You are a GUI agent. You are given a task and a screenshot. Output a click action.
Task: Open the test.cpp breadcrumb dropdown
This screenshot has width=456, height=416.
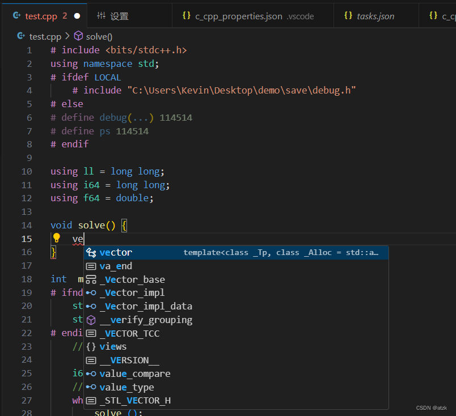tap(45, 36)
